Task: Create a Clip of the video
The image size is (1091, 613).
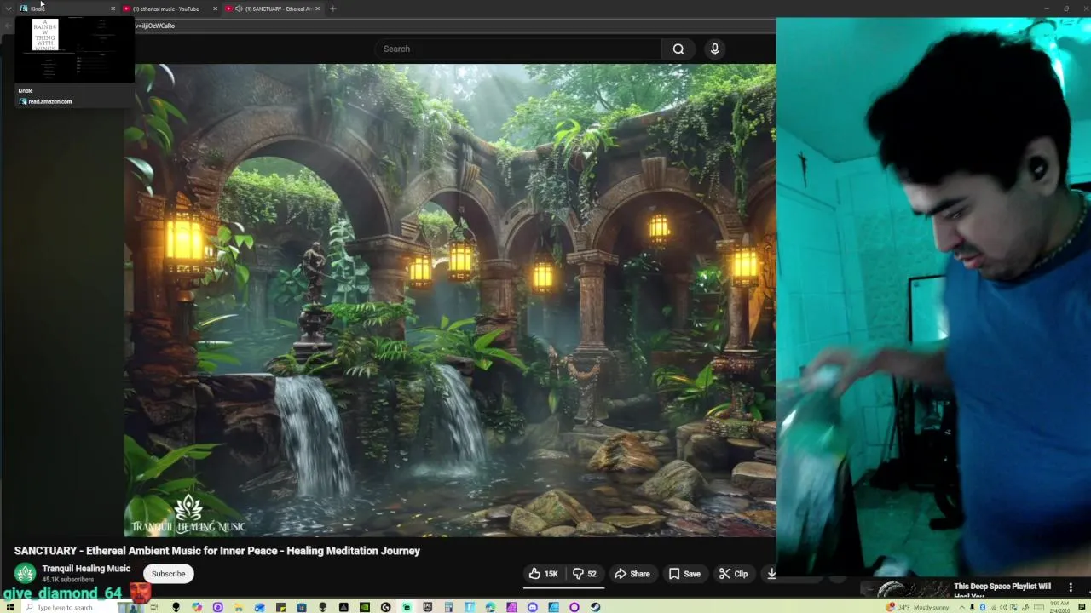Action: click(733, 574)
